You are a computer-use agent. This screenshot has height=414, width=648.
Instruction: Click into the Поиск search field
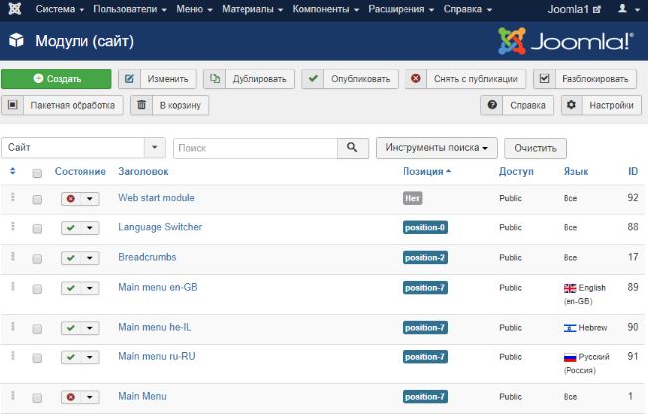click(255, 148)
